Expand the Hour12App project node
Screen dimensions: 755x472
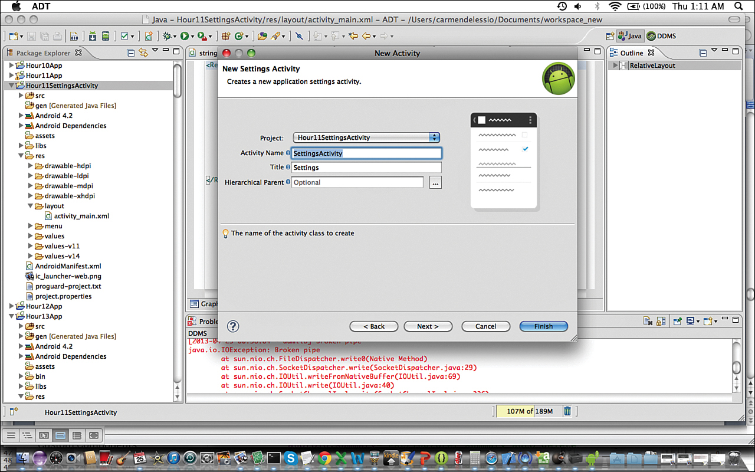pos(11,306)
